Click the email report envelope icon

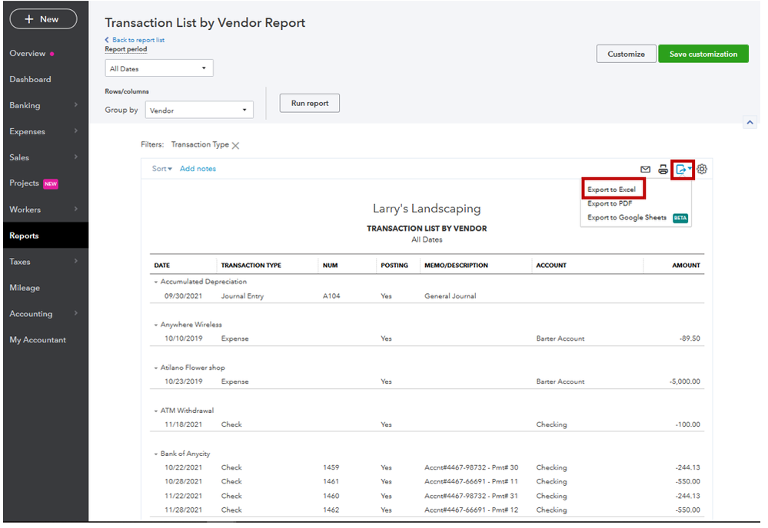tap(645, 170)
